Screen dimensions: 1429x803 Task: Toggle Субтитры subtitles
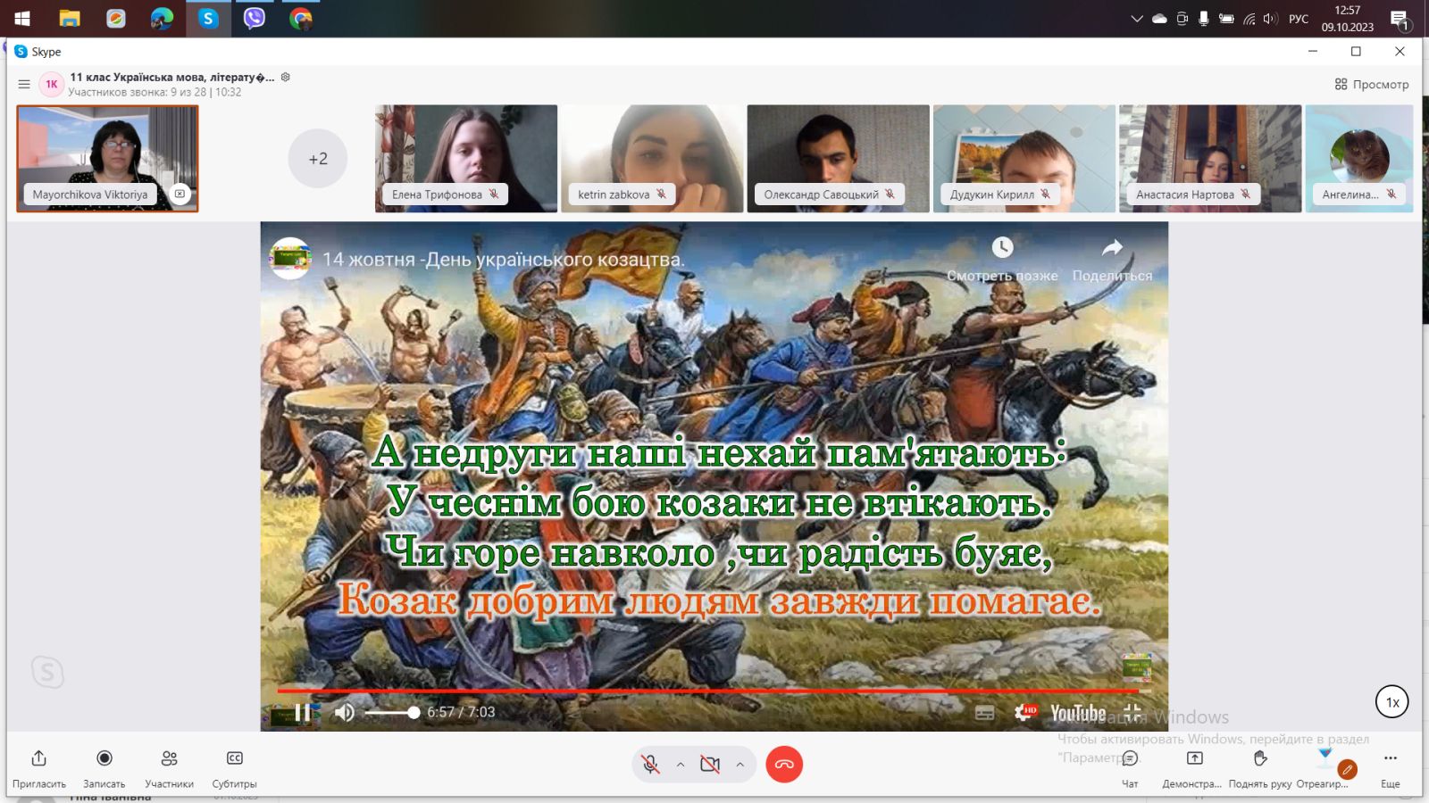tap(235, 768)
